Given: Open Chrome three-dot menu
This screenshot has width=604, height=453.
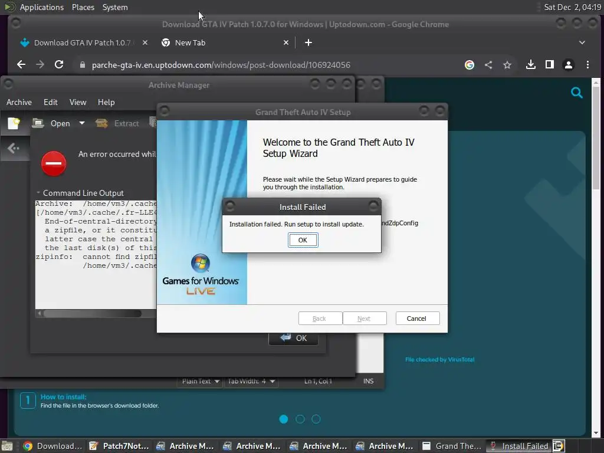Looking at the screenshot, I should (x=587, y=65).
